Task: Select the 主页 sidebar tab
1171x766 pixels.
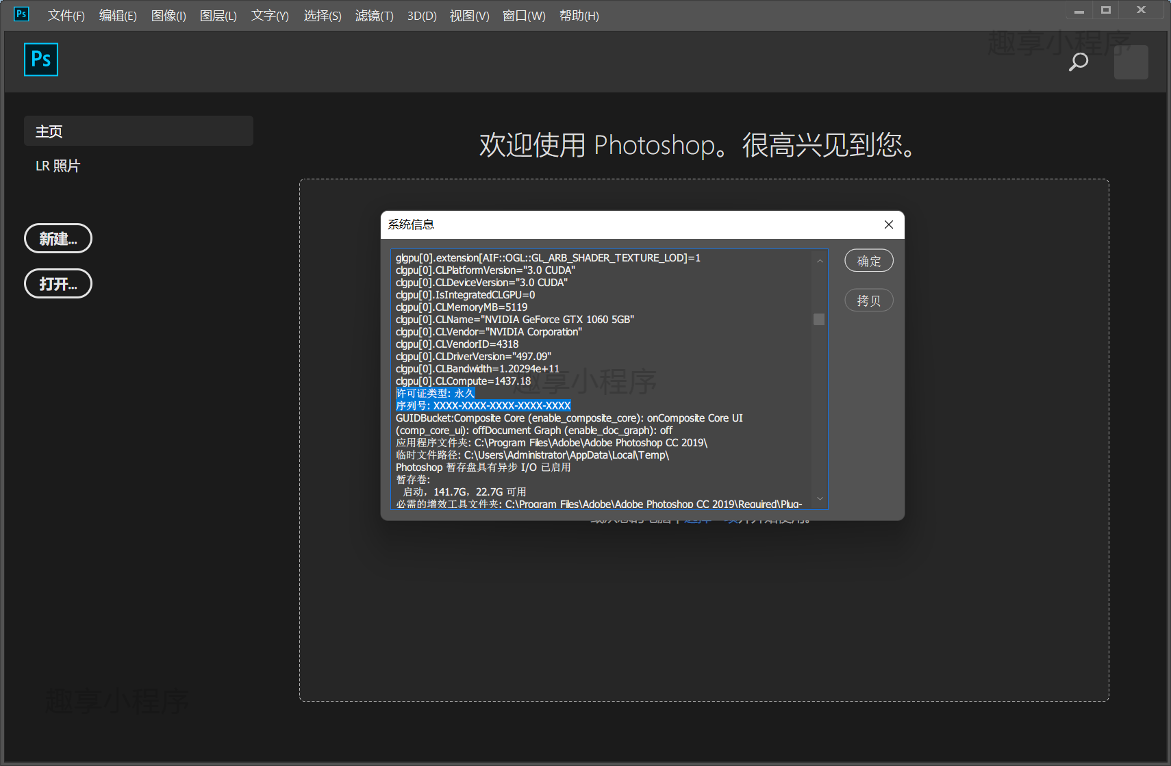Action: coord(138,131)
